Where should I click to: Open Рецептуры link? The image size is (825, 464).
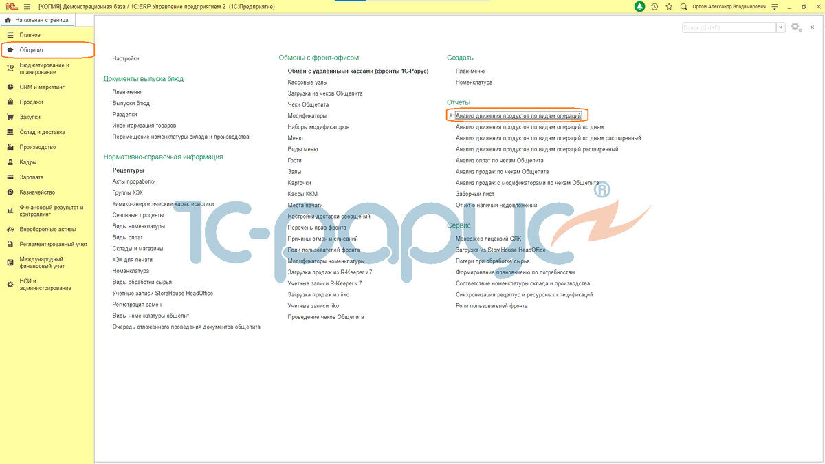129,170
